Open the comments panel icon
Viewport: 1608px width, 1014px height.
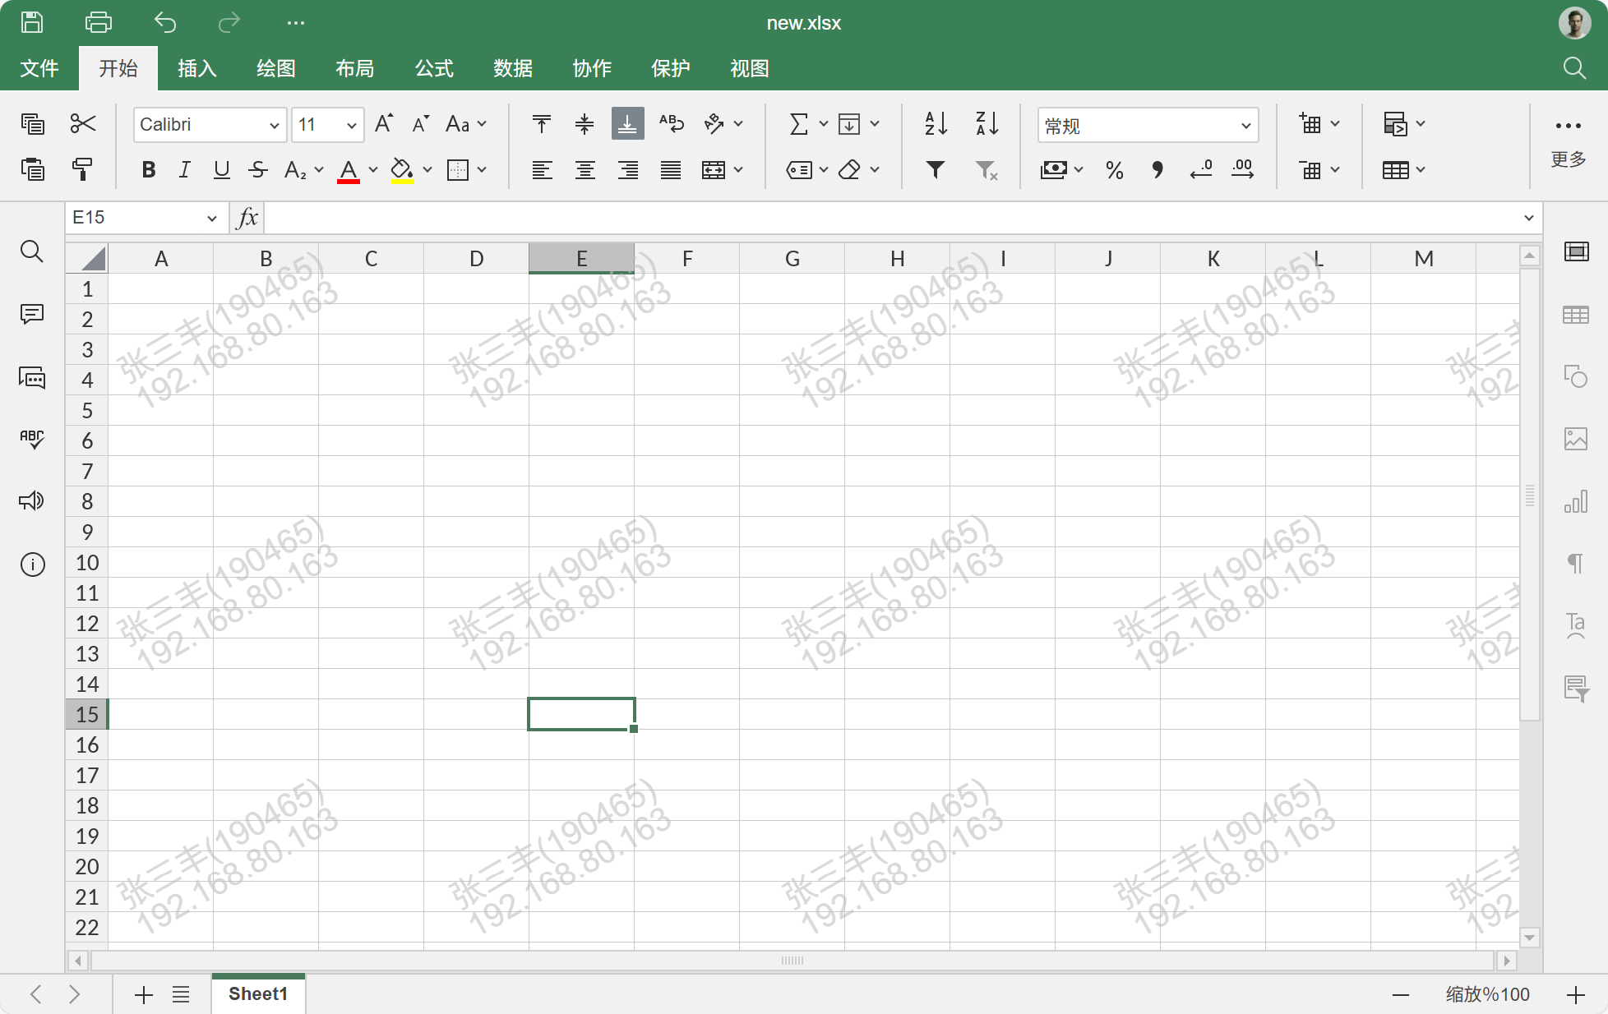click(x=32, y=314)
